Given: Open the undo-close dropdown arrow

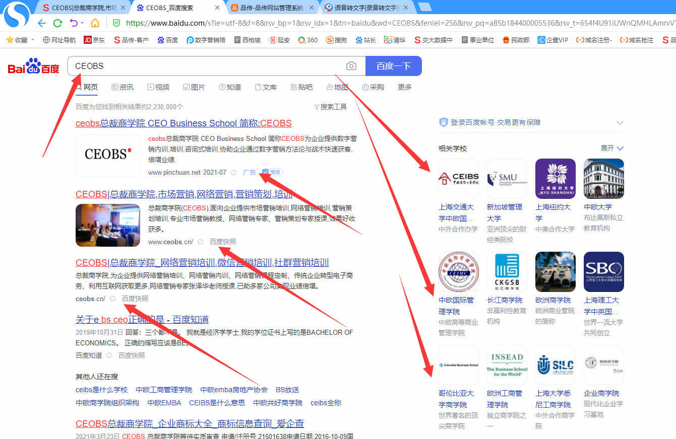Looking at the screenshot, I should (82, 24).
